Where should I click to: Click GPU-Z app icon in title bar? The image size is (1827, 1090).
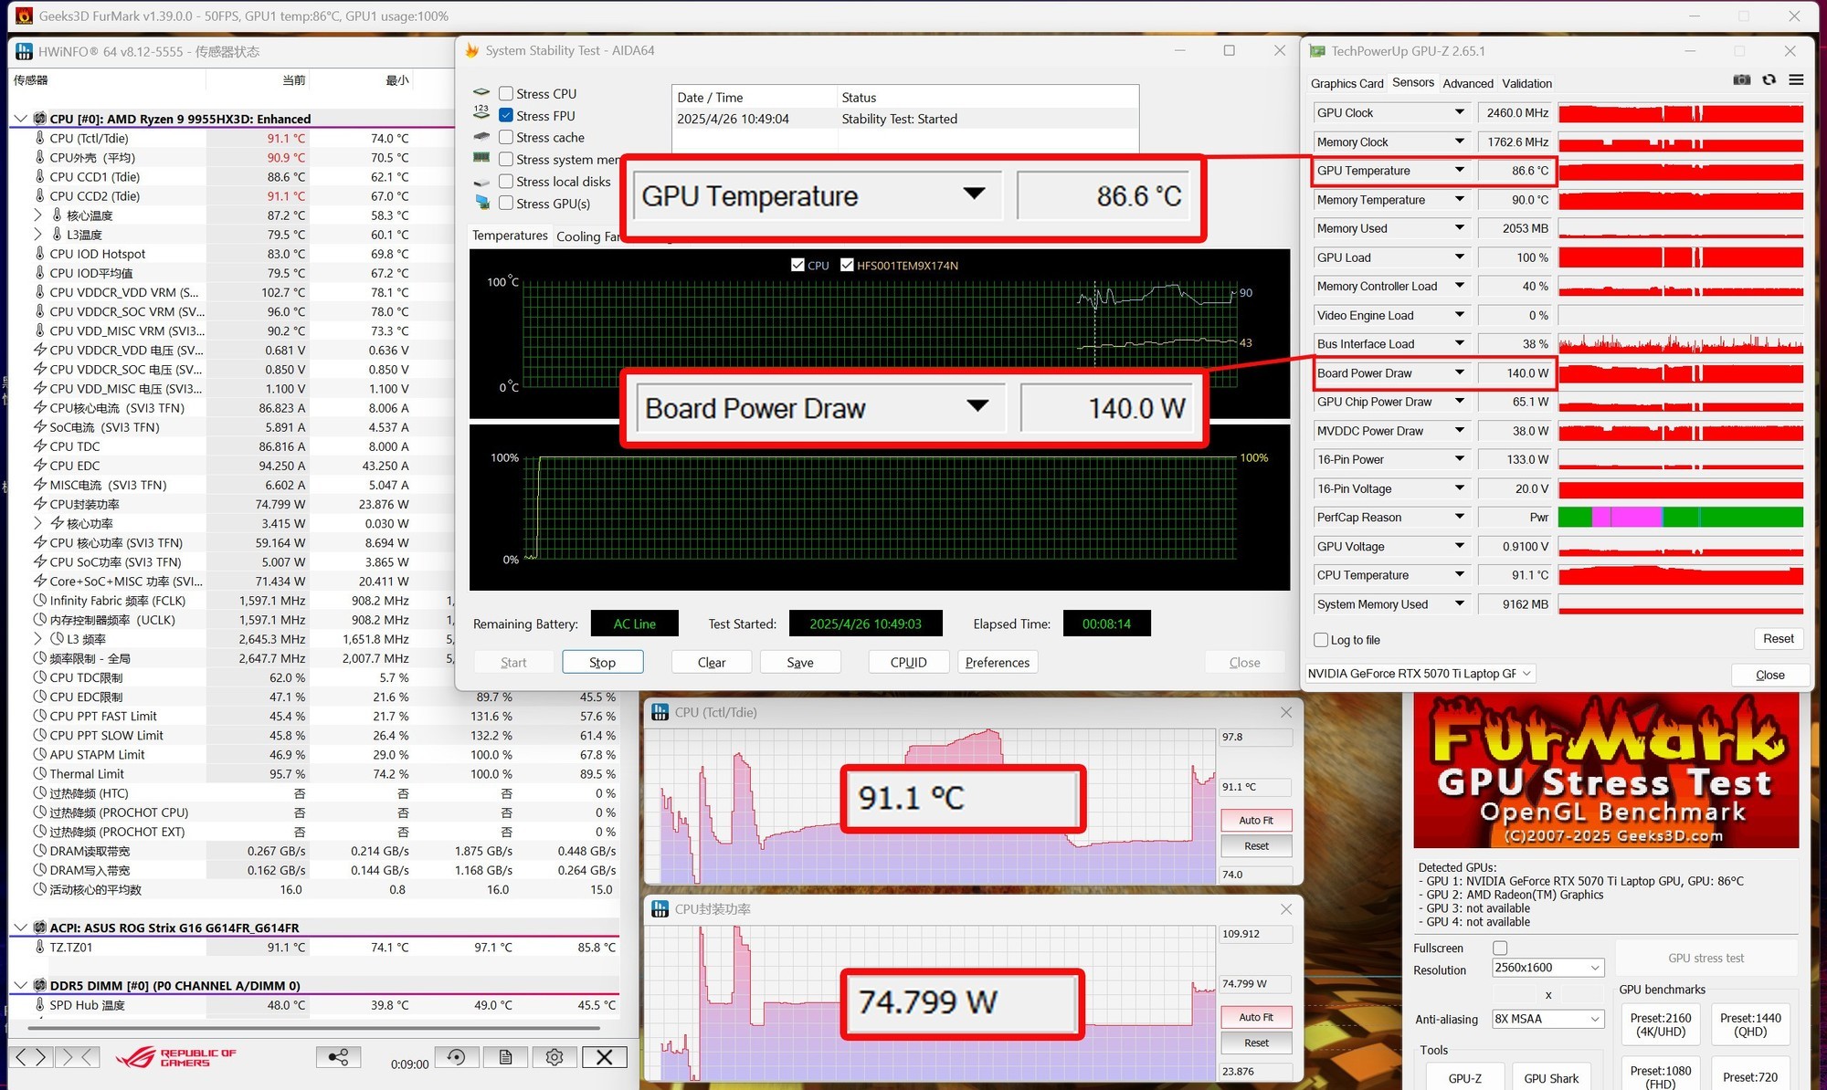pos(1317,51)
